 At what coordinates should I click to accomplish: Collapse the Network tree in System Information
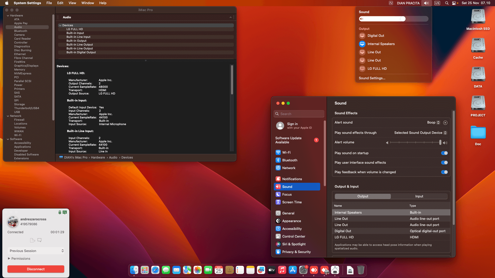(x=8, y=116)
